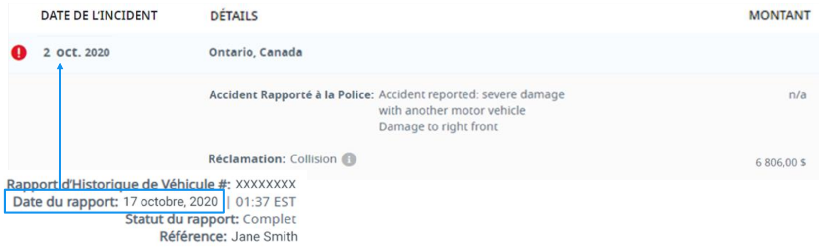Click the highlighted Date du rapport box
This screenshot has height=250, width=819.
pyautogui.click(x=114, y=202)
